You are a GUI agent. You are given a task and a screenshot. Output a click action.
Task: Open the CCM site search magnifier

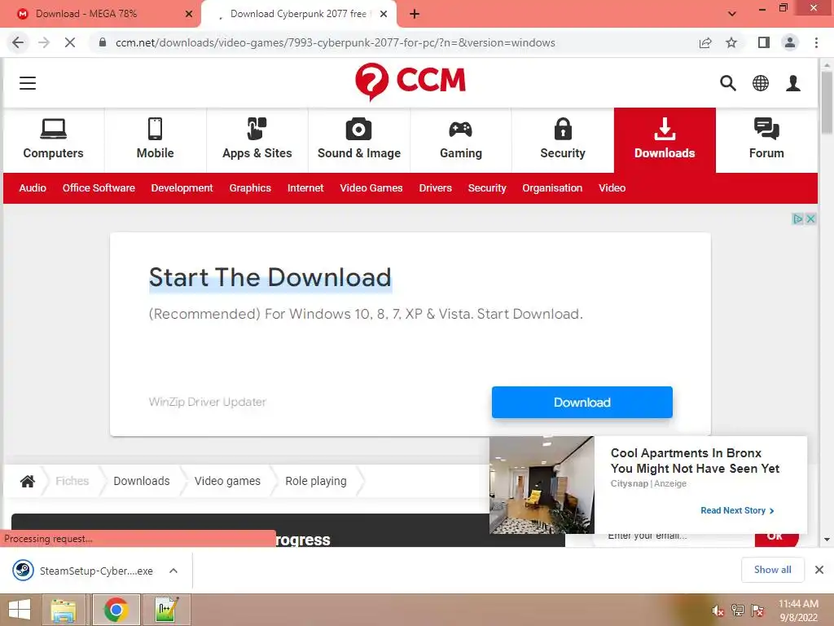[727, 83]
